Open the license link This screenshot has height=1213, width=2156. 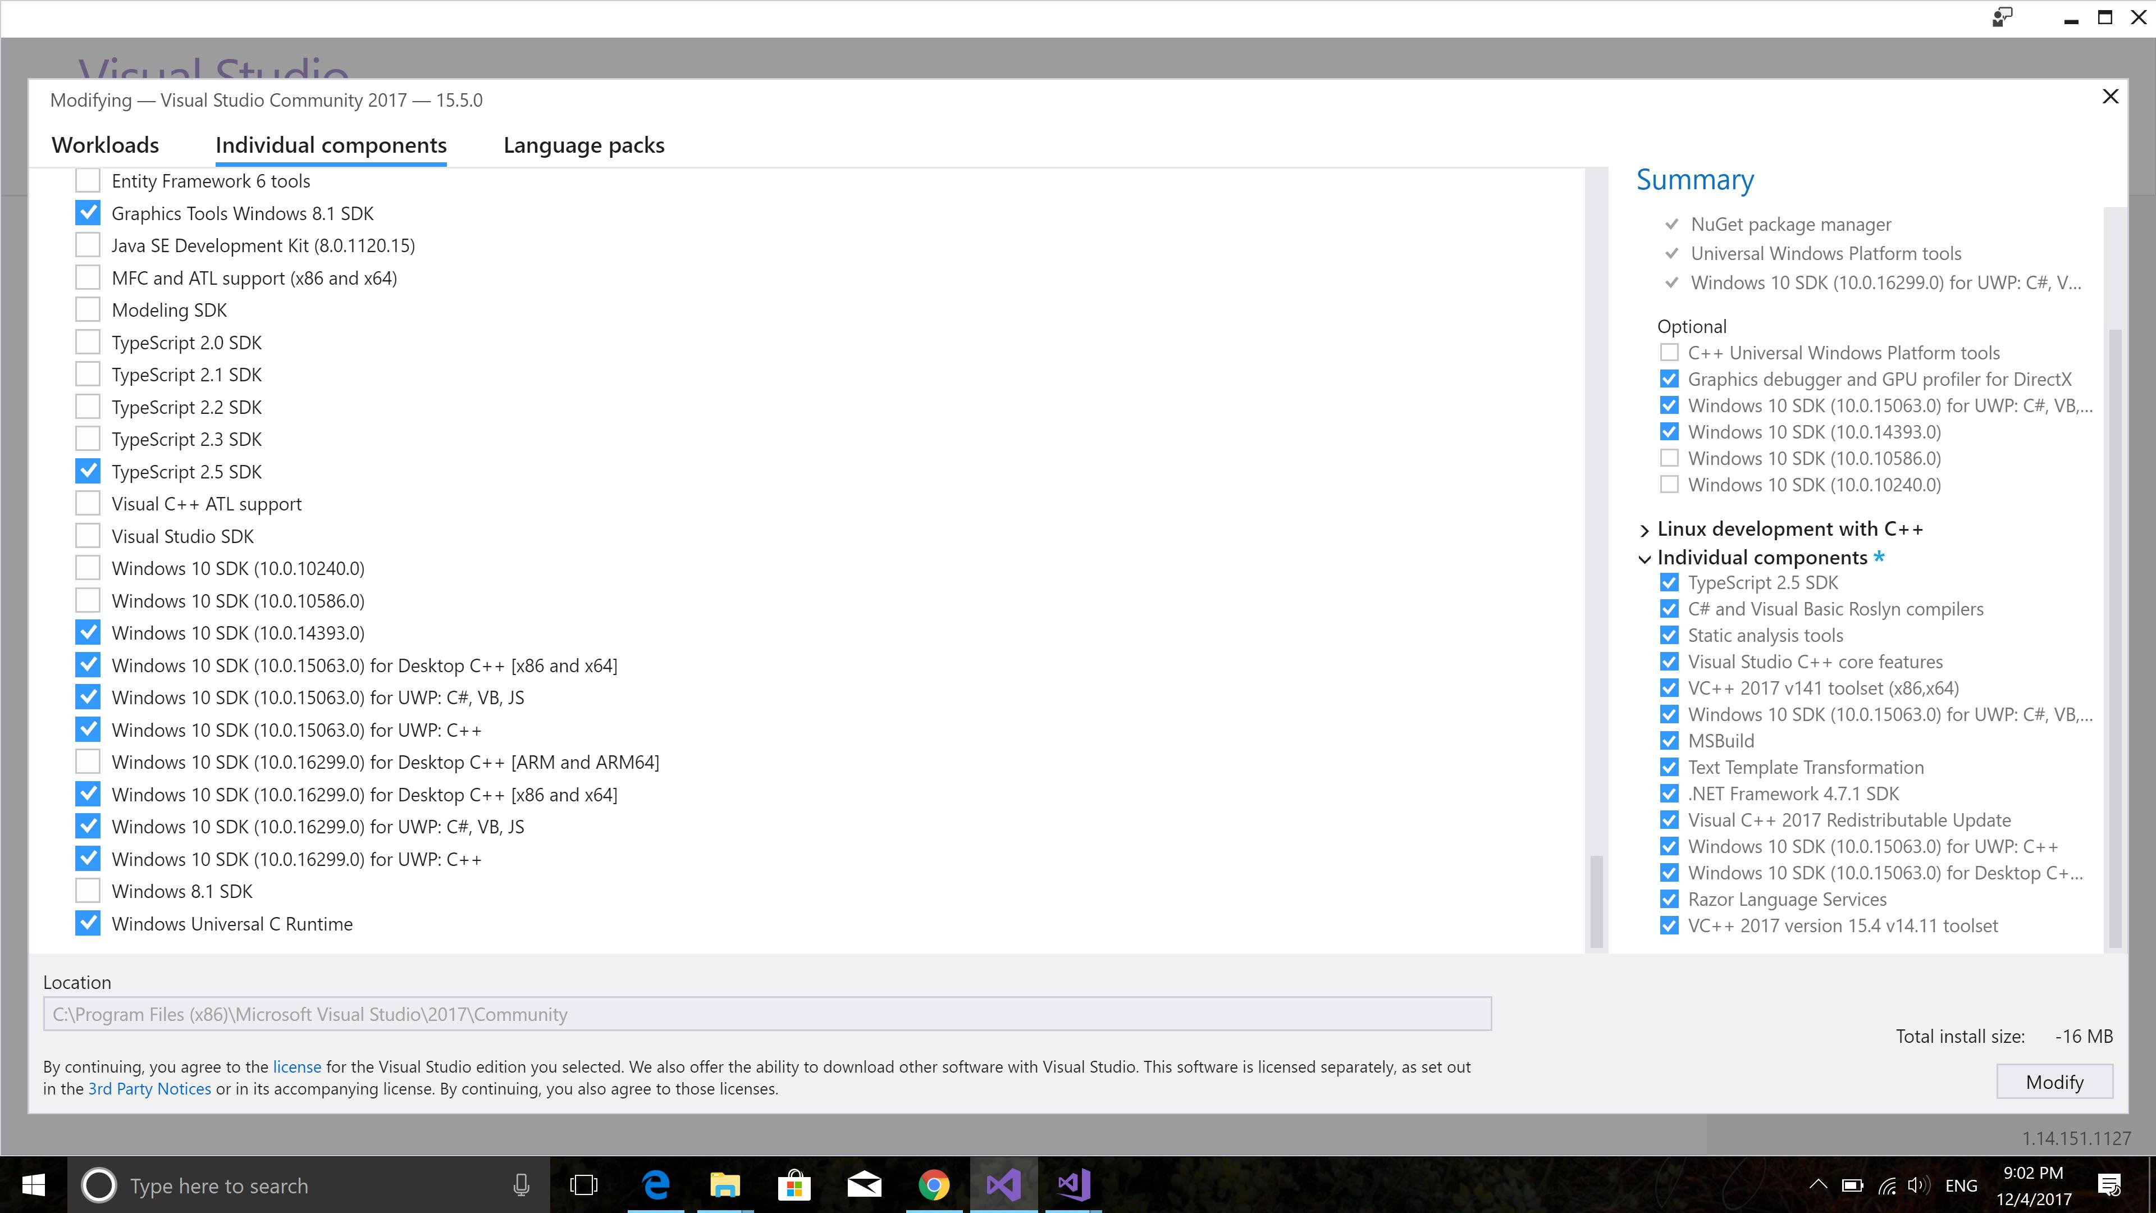[x=296, y=1066]
